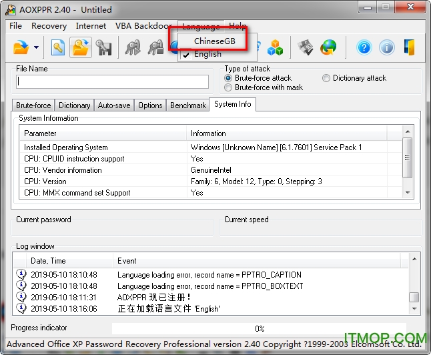Click the open project folder icon

(81, 47)
